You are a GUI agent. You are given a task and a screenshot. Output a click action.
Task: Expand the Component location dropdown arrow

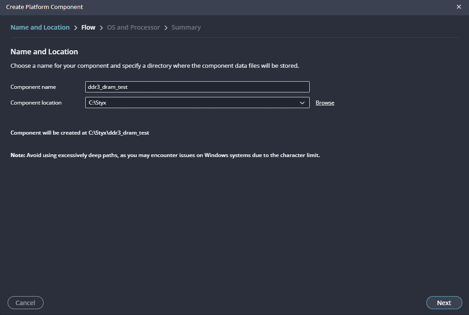pyautogui.click(x=302, y=103)
